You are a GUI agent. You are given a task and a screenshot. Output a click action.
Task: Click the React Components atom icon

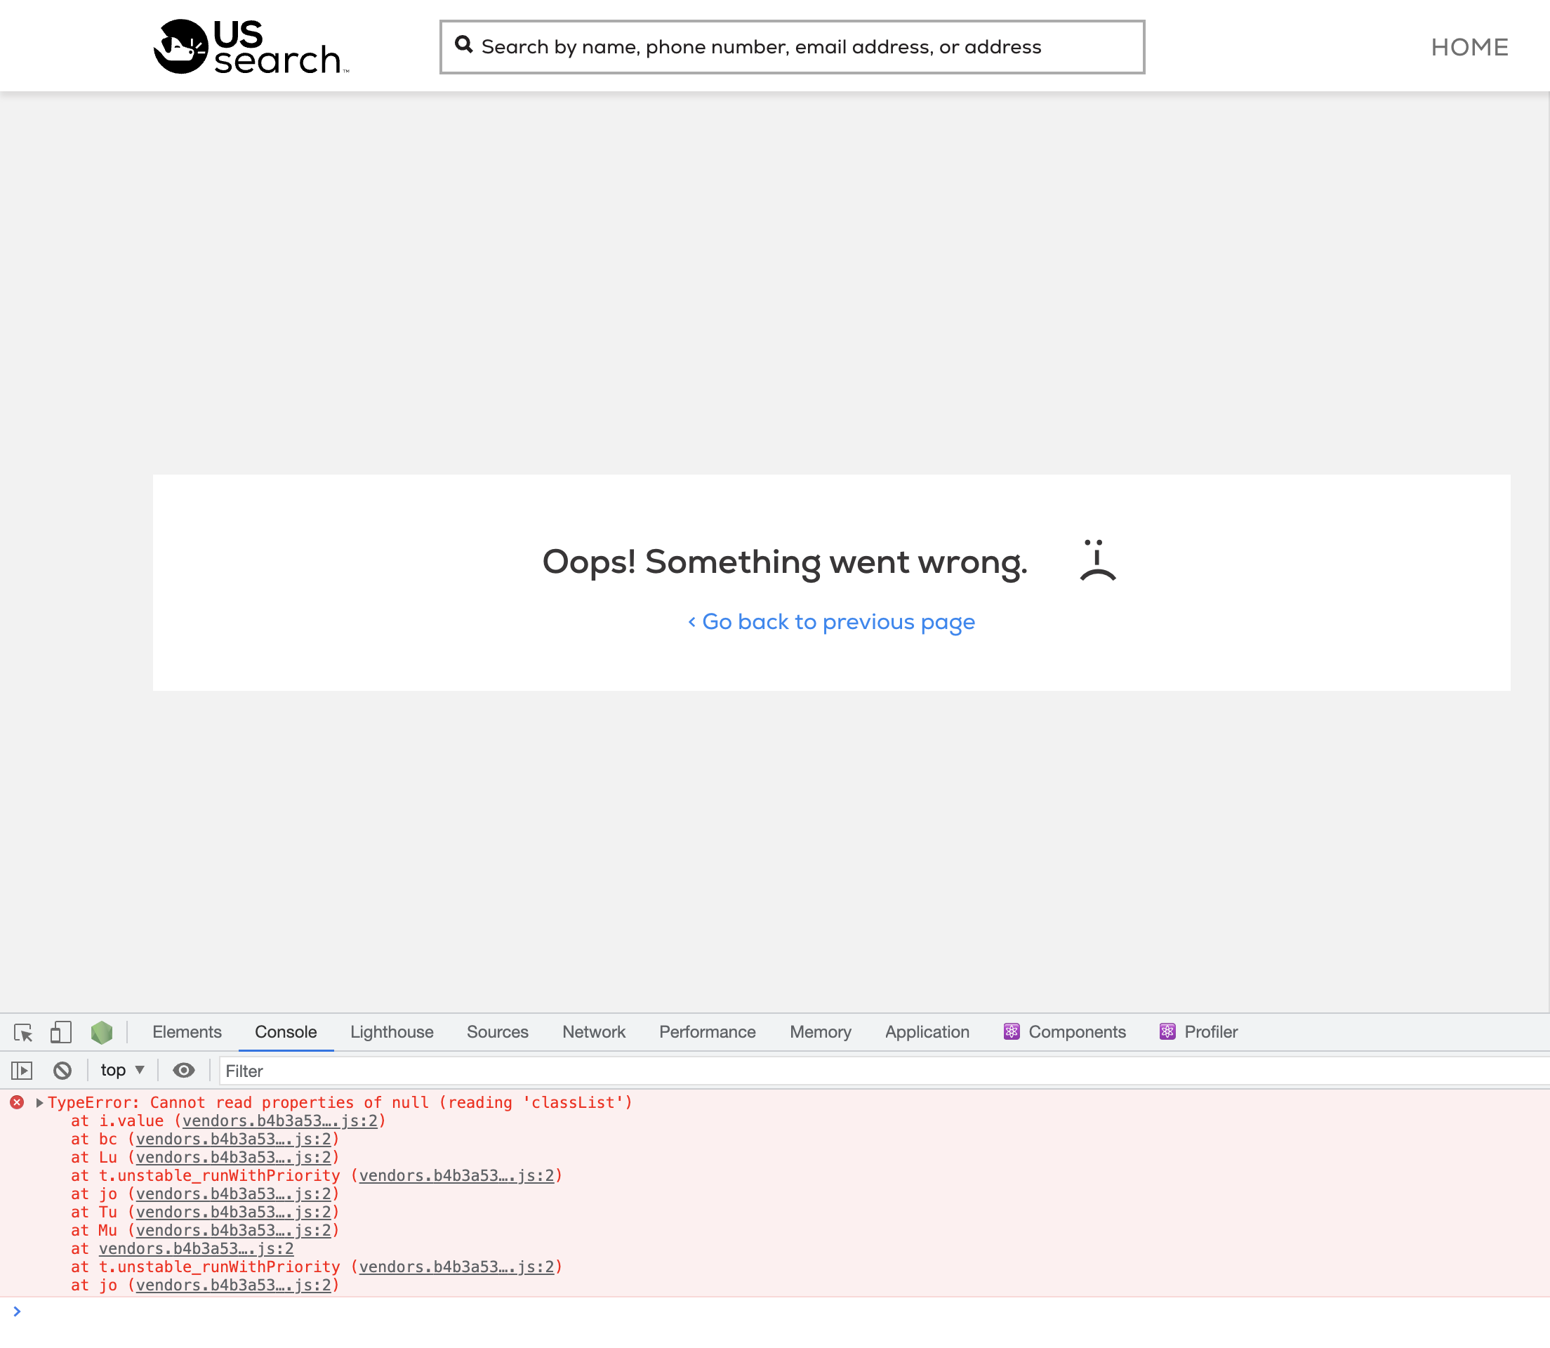(x=1012, y=1031)
